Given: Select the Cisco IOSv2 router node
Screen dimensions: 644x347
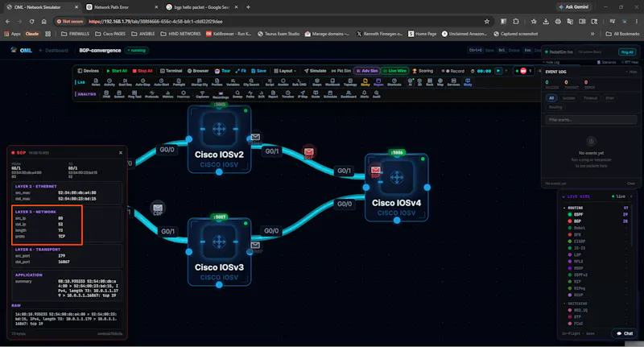Looking at the screenshot, I should (x=219, y=138).
